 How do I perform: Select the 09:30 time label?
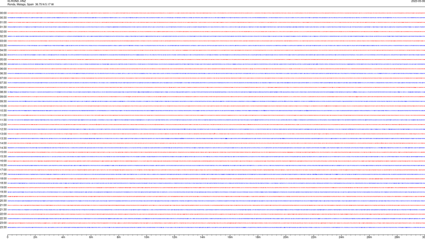pyautogui.click(x=3, y=101)
